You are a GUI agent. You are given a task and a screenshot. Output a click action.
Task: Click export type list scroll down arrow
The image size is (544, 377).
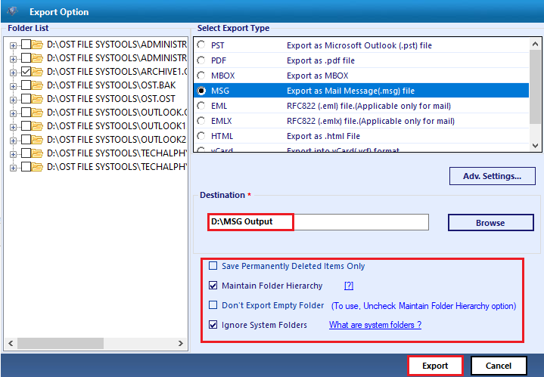(x=535, y=146)
